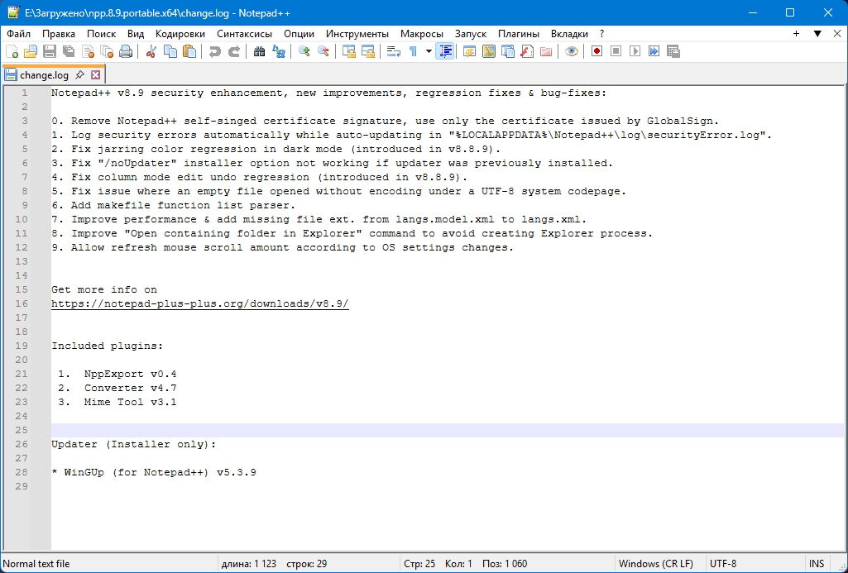Click the Copy toolbar icon

(x=170, y=51)
